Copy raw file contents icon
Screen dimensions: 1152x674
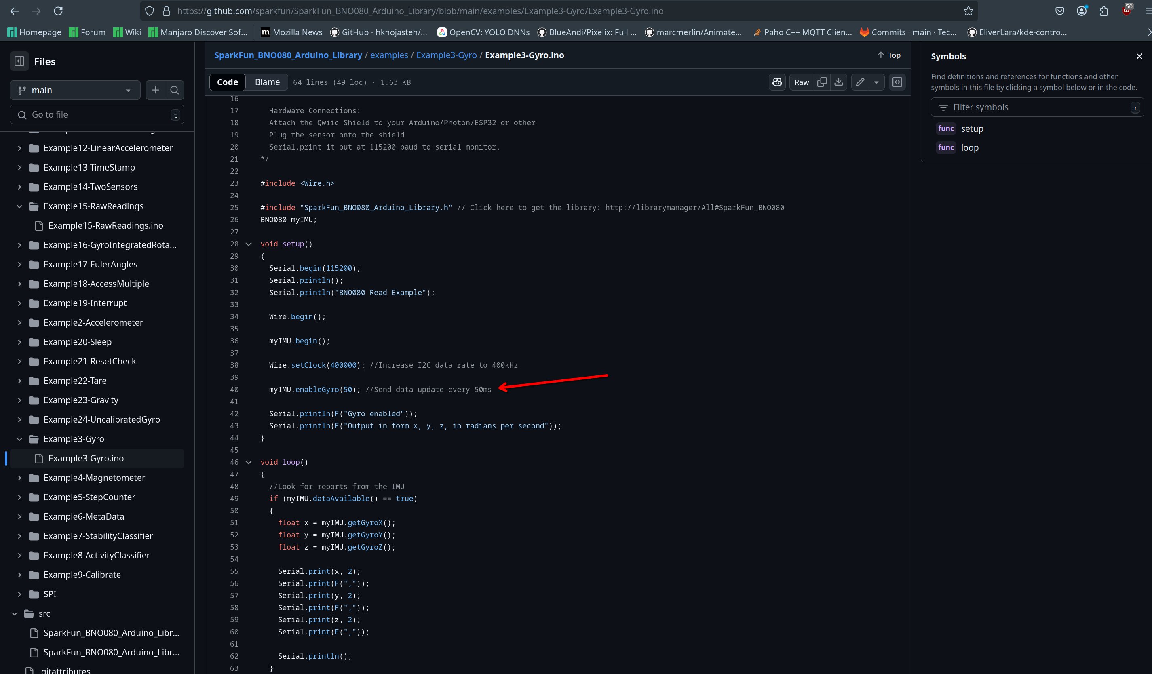click(822, 82)
